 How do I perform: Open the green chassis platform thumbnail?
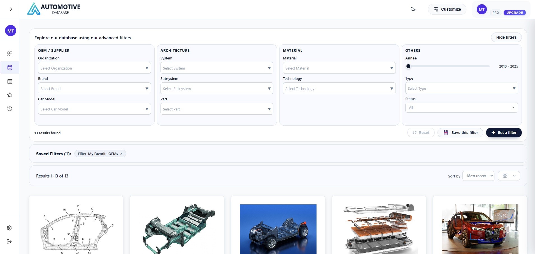point(177,229)
